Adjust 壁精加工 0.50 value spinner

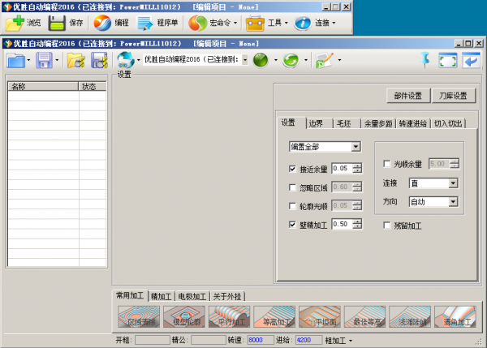point(357,224)
